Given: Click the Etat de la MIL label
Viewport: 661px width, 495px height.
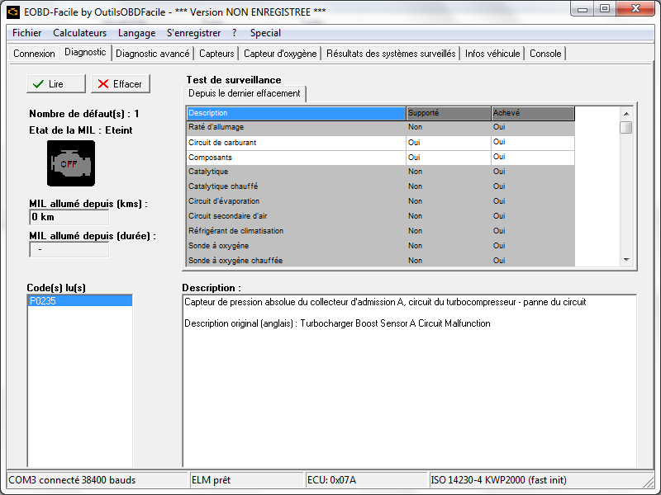Looking at the screenshot, I should [80, 130].
